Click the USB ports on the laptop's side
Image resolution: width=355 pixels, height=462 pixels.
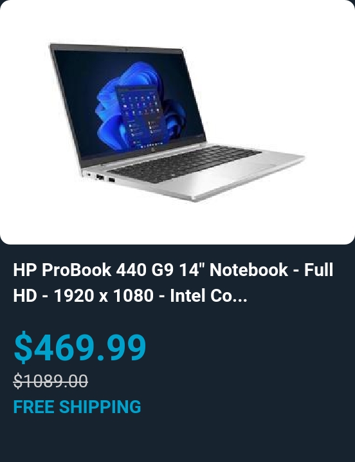105,178
